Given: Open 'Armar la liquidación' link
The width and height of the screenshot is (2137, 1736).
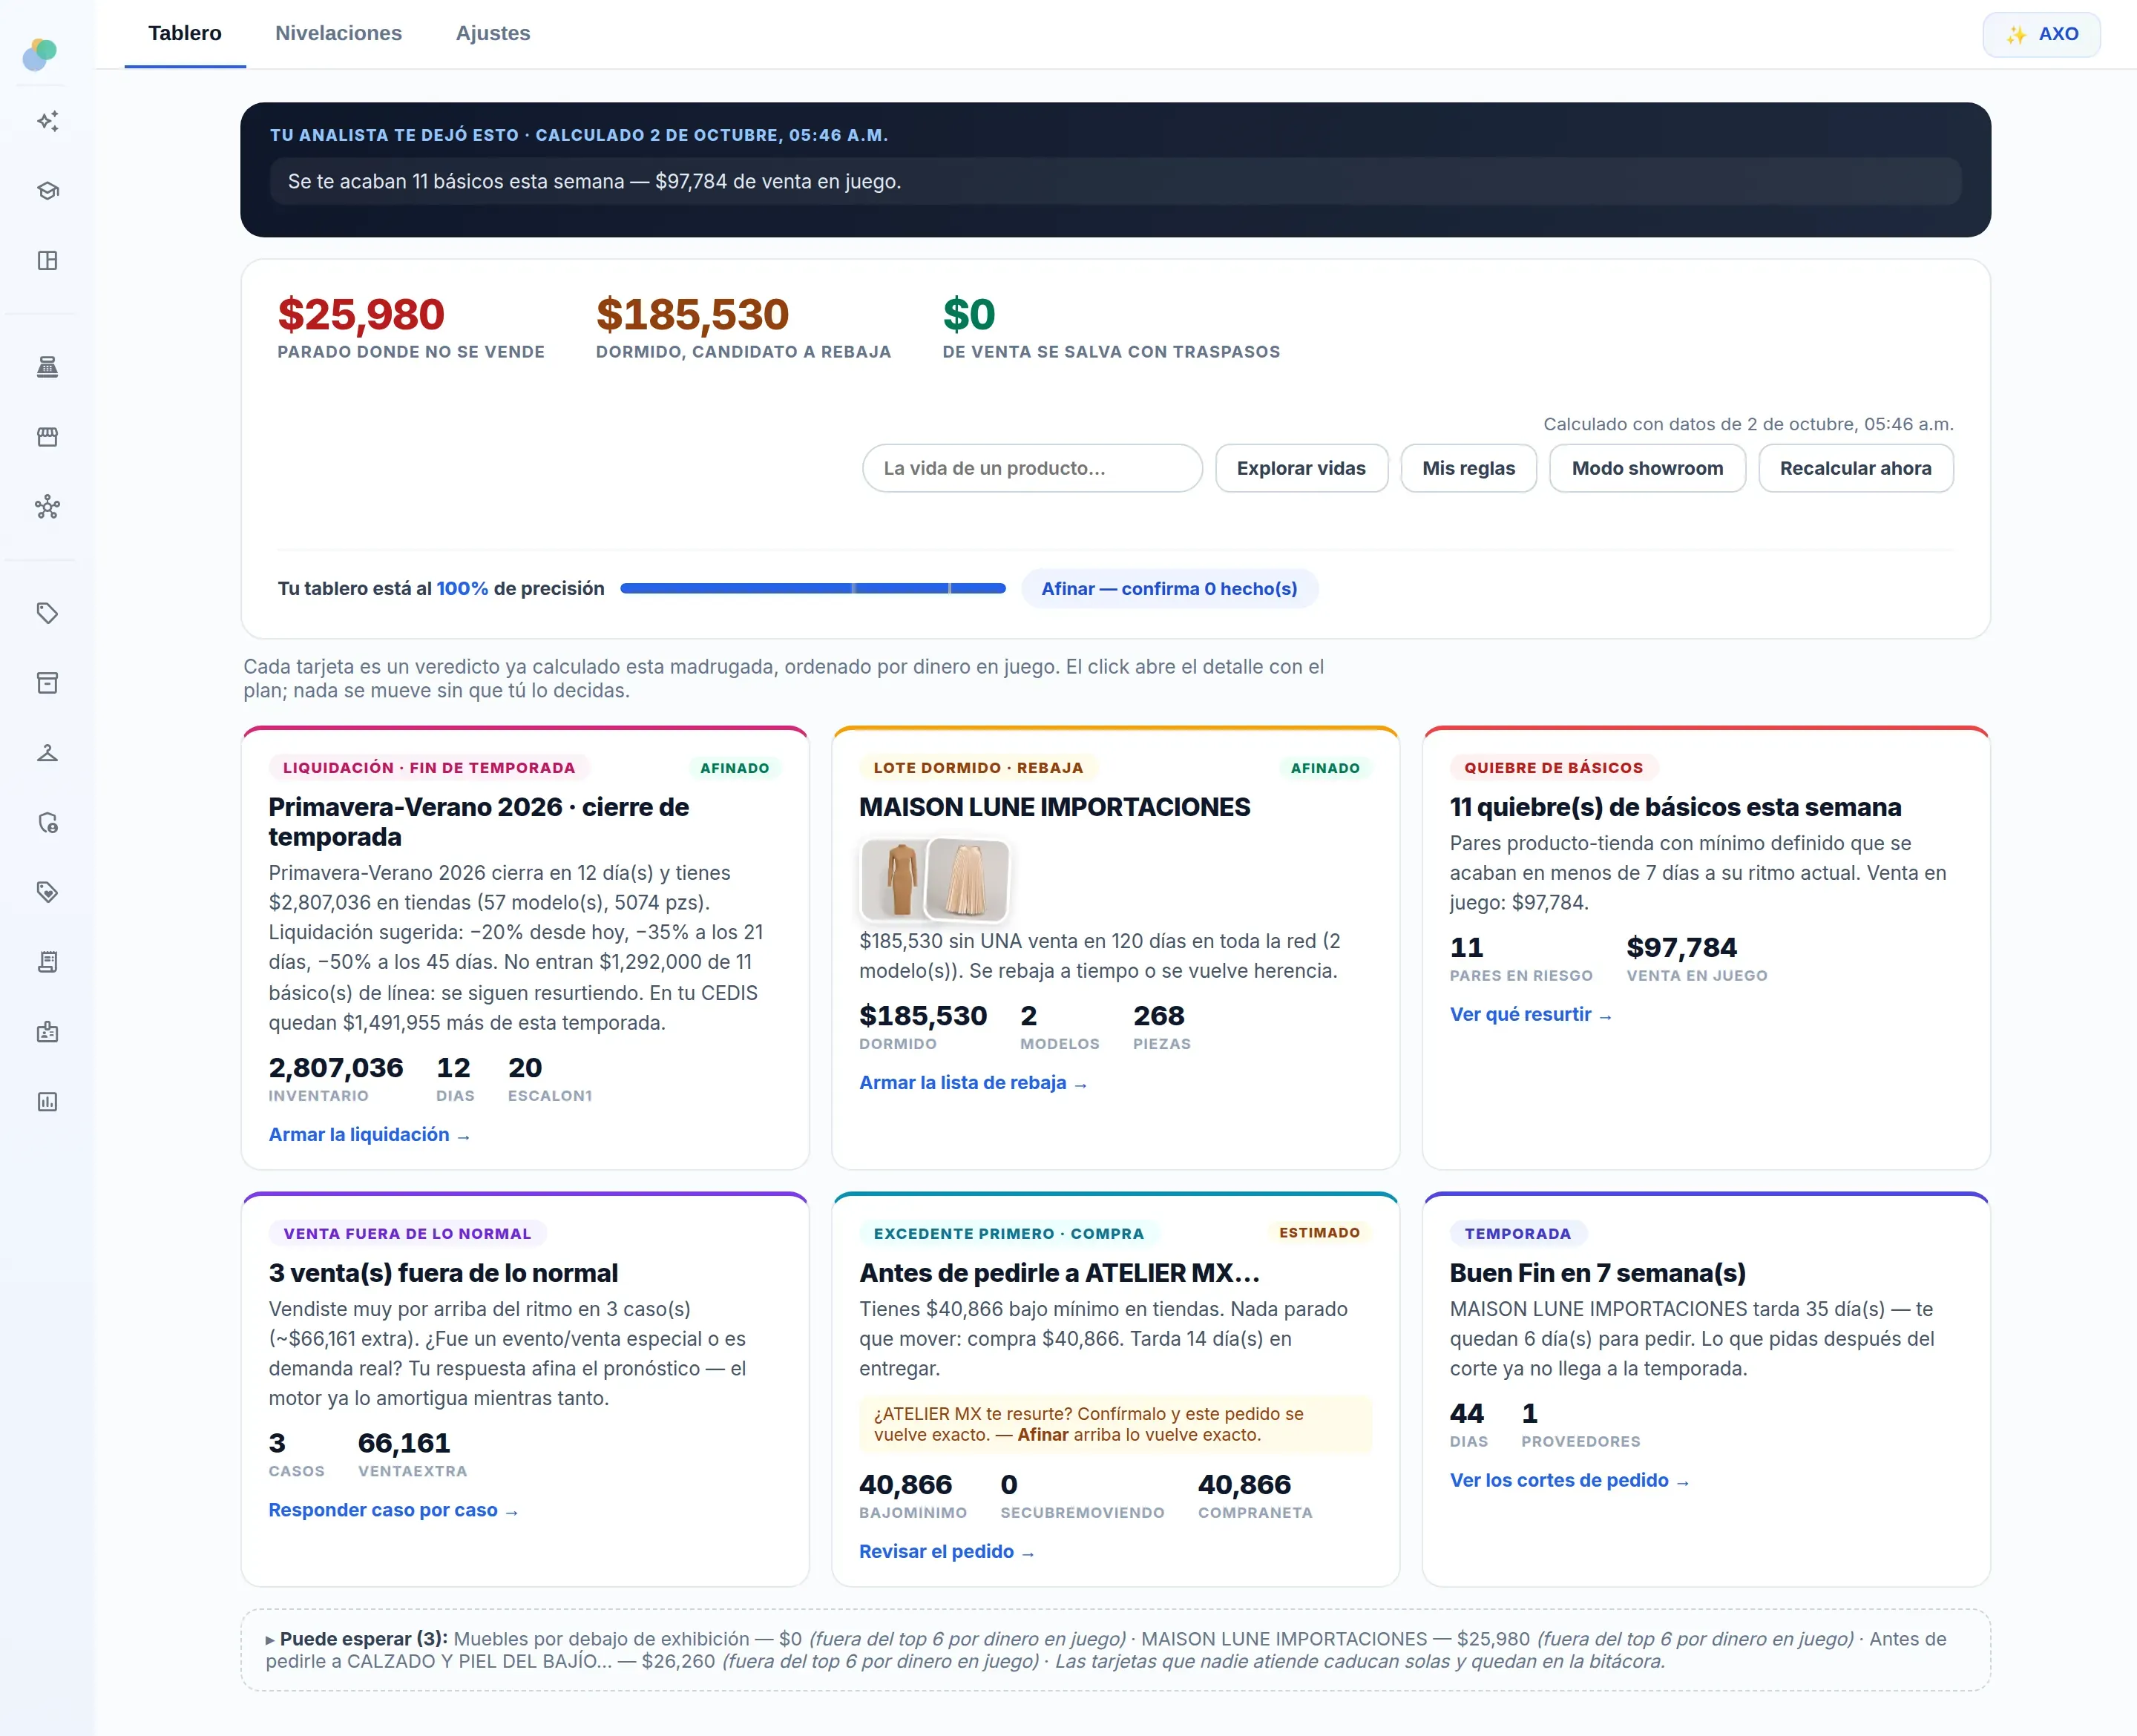Looking at the screenshot, I should coord(369,1135).
